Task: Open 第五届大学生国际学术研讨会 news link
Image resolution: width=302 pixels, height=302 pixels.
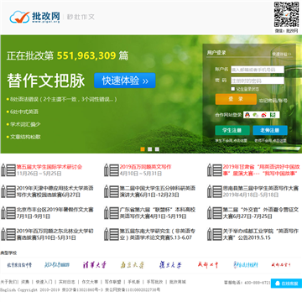Action: pos(49,167)
